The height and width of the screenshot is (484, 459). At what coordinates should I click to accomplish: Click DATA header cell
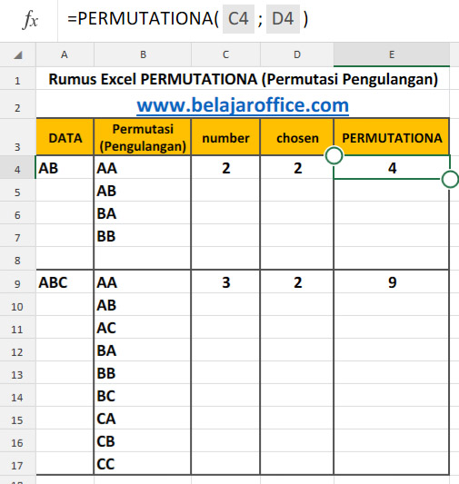tap(65, 137)
